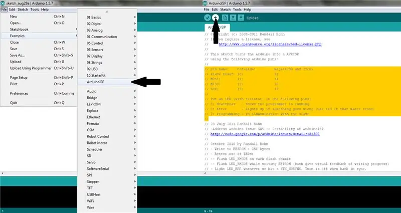Screen dimensions: 401x213
Task: Open the opensource.org bsd-license link
Action: point(270,44)
